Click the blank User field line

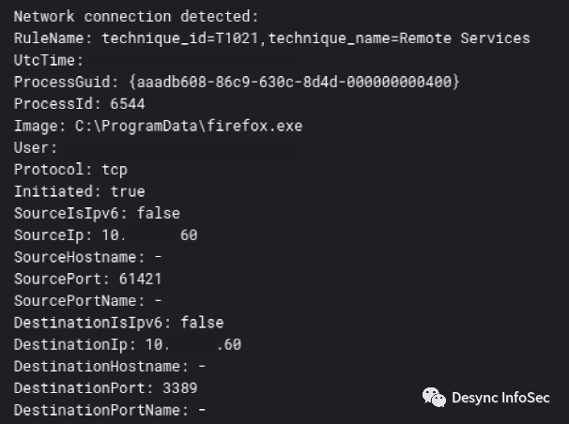pos(36,147)
